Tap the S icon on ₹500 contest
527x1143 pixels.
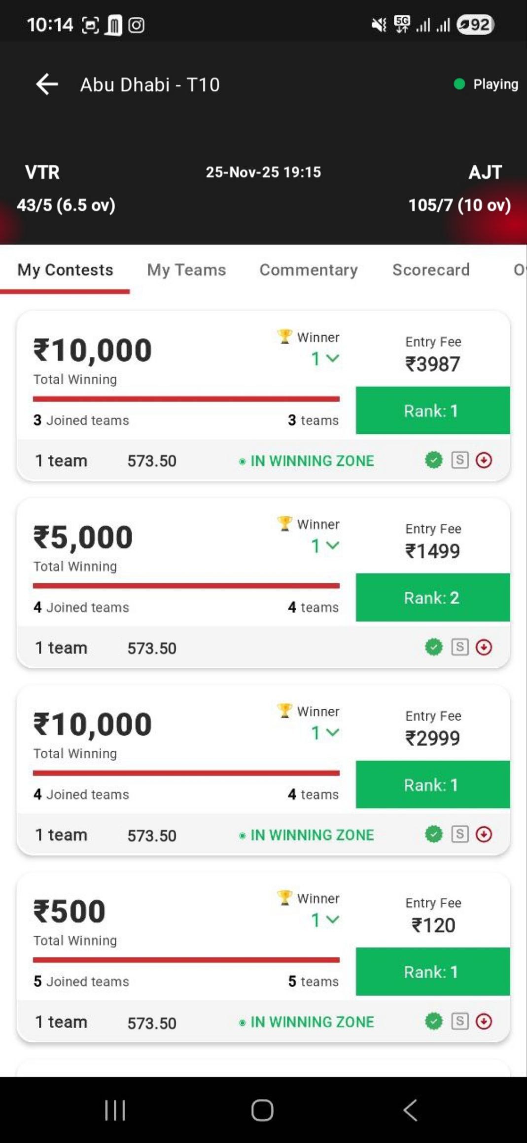point(459,1021)
